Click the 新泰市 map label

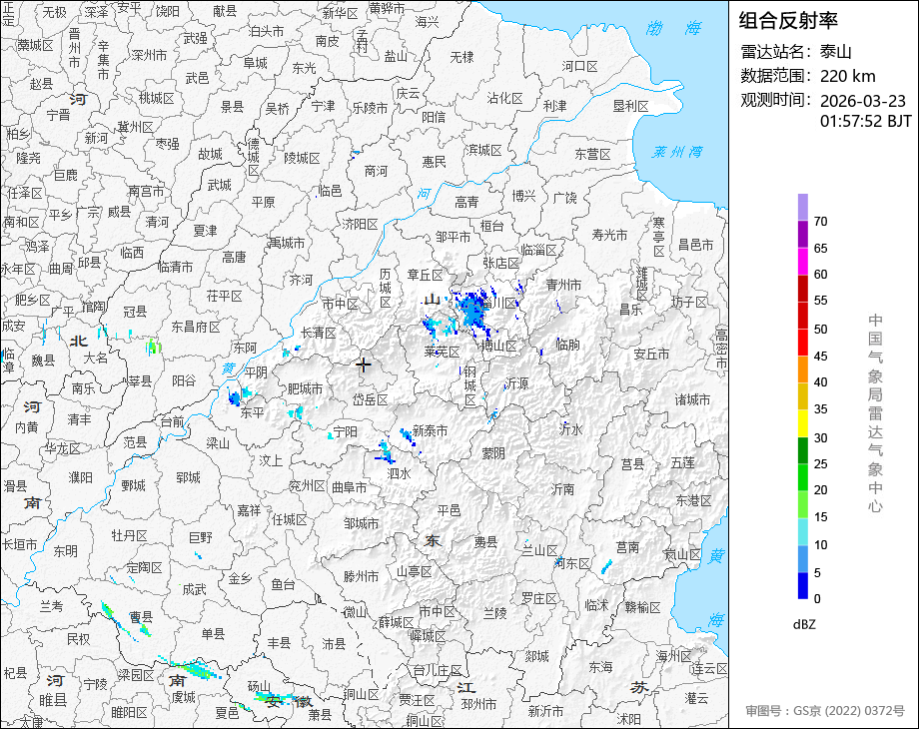(x=430, y=430)
